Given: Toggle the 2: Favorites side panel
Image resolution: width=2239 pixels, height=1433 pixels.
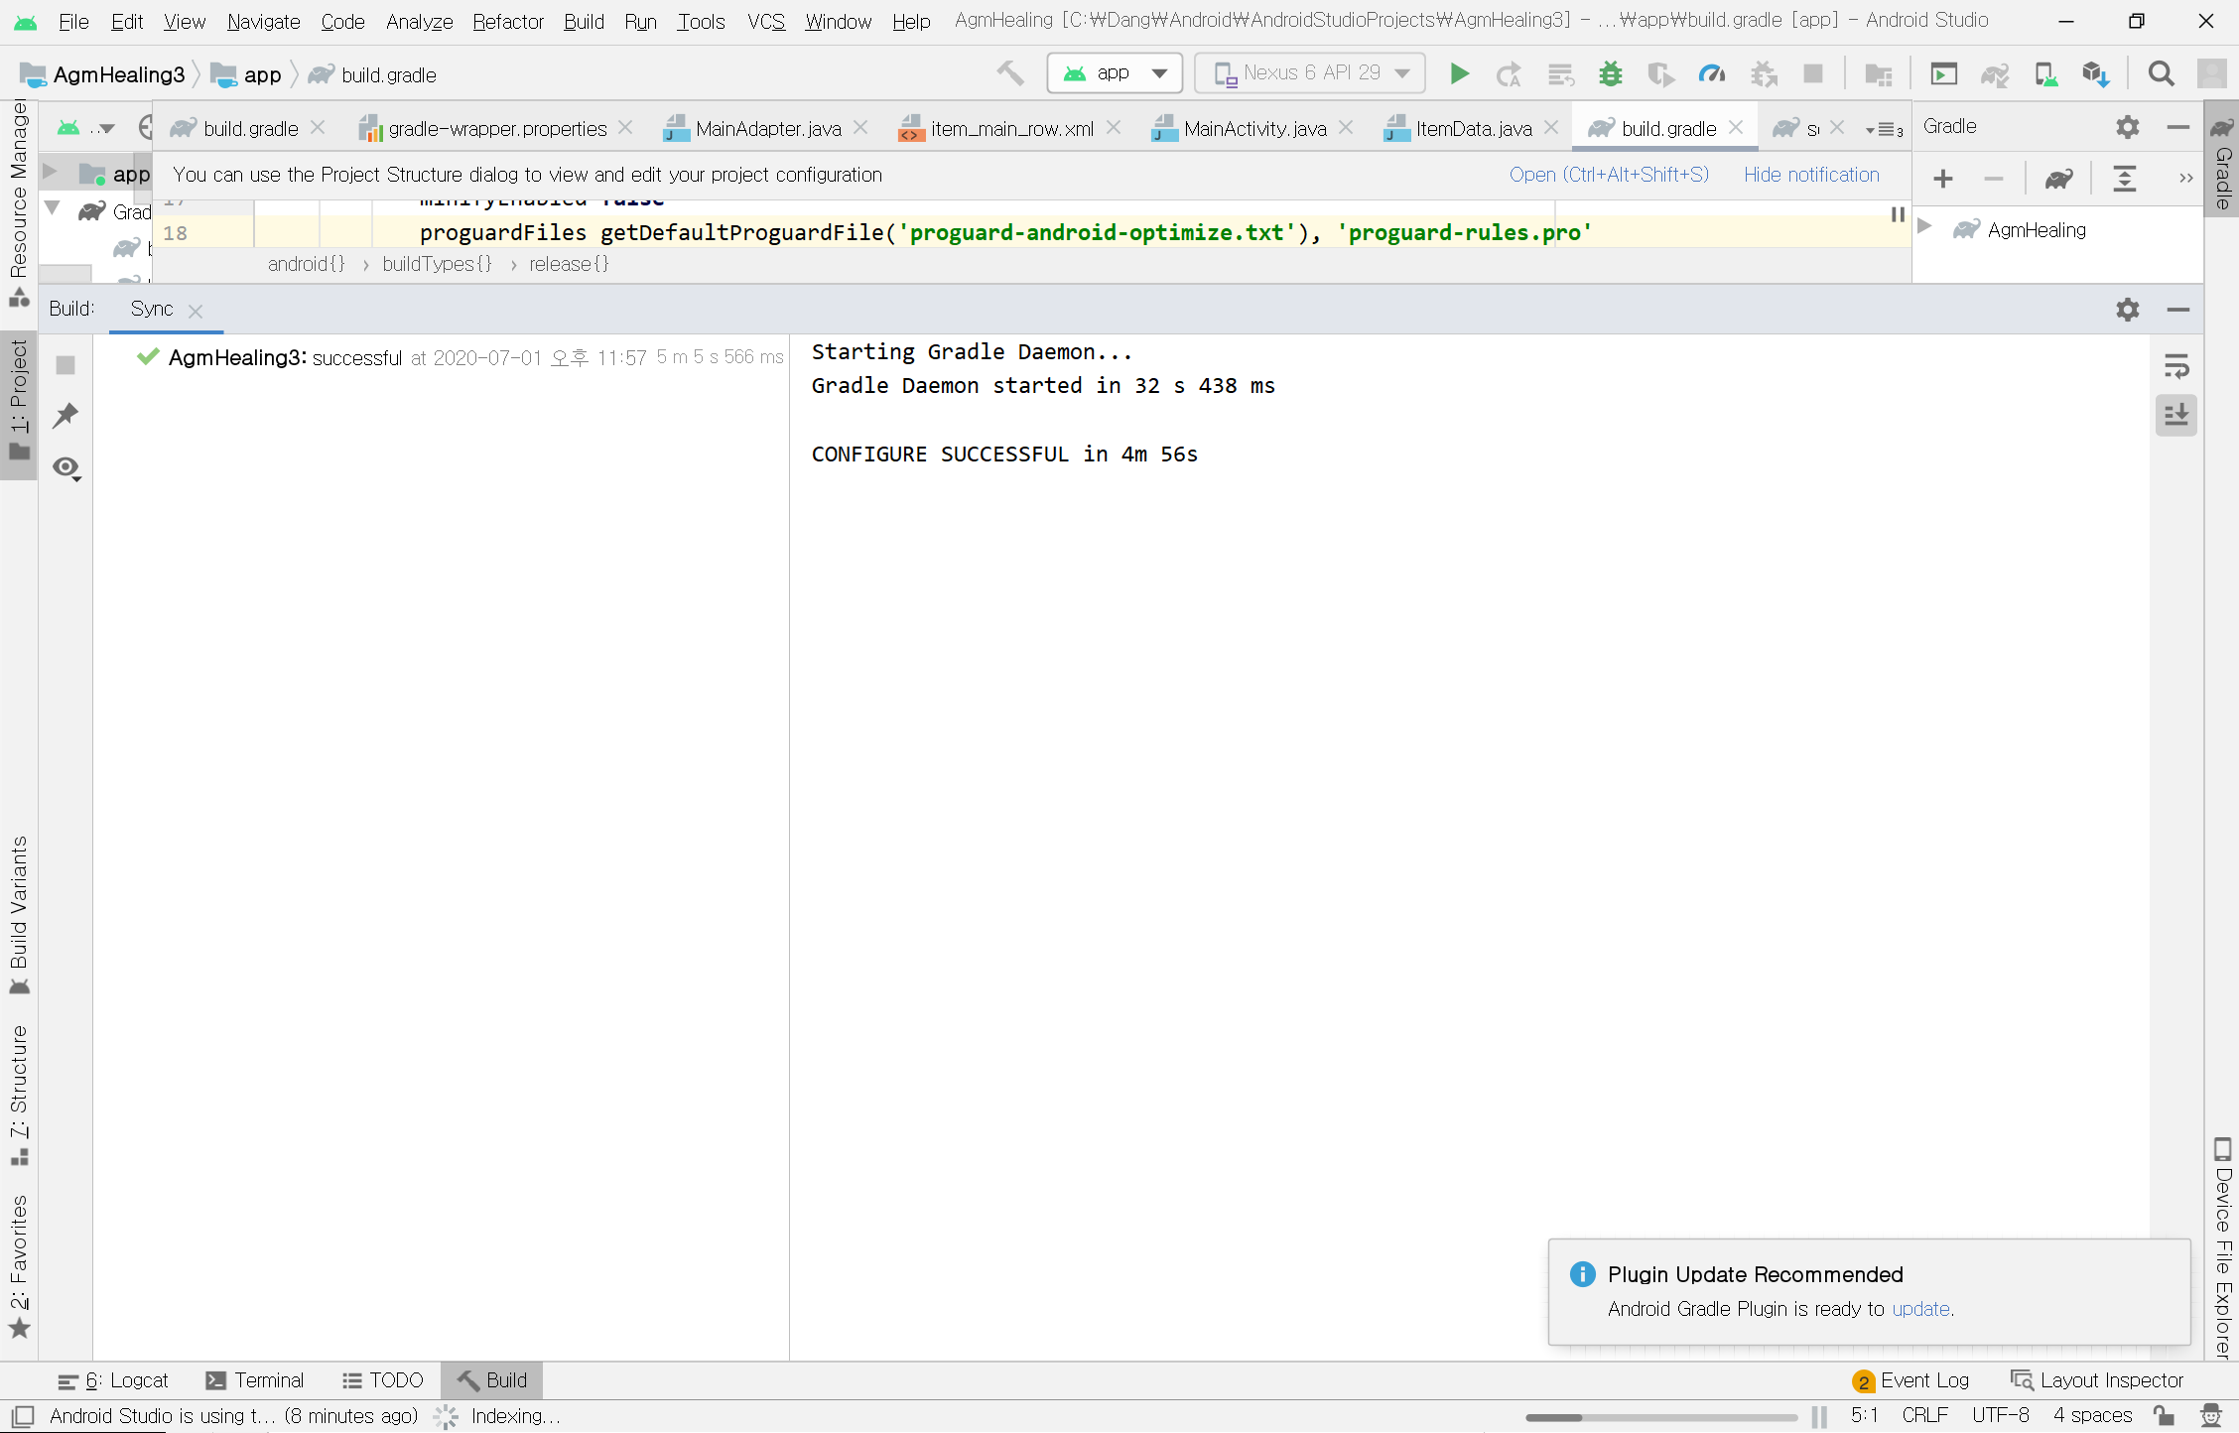Looking at the screenshot, I should pos(19,1265).
